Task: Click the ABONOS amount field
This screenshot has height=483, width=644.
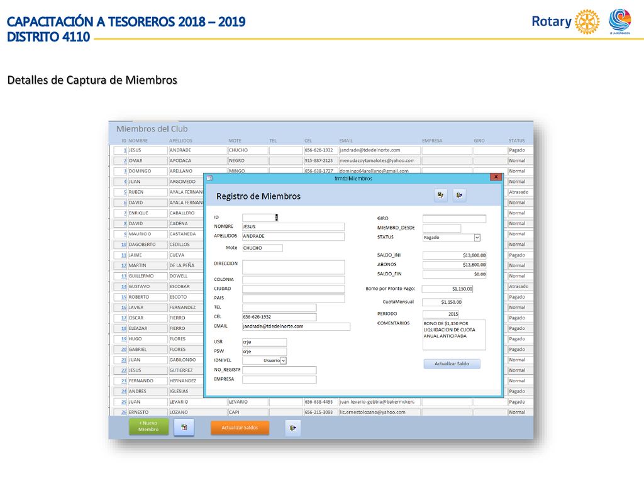Action: pyautogui.click(x=454, y=265)
